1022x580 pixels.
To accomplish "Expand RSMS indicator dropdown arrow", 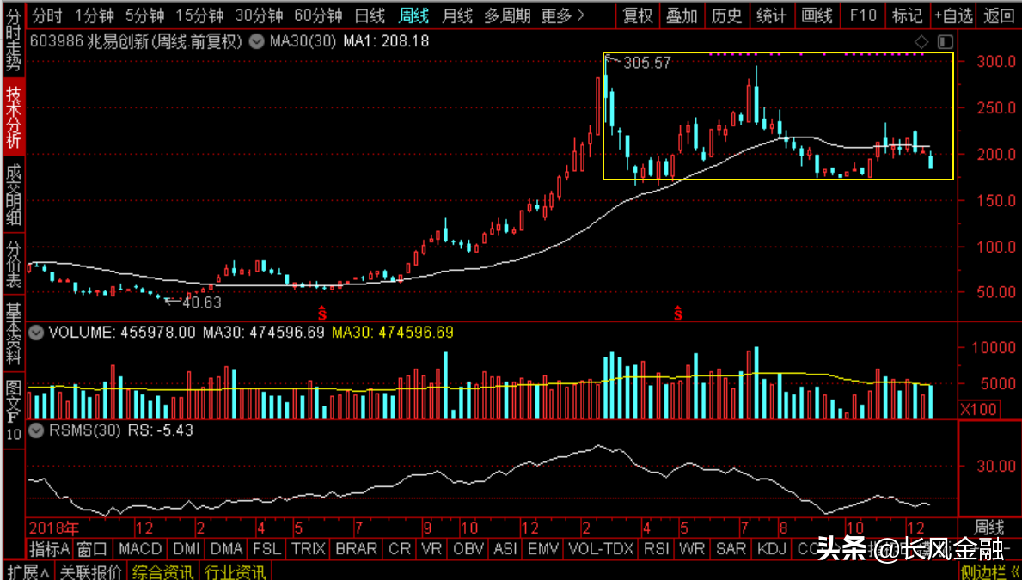I will click(37, 430).
